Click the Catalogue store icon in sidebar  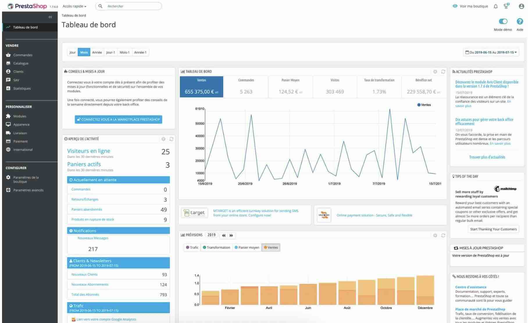coord(8,63)
